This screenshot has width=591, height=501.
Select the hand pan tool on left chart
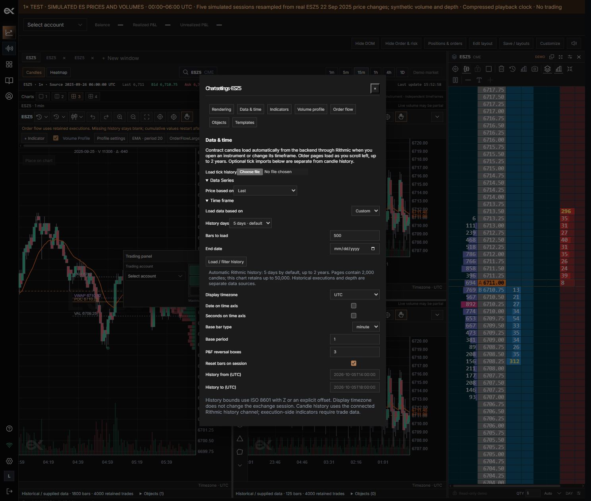pos(187,117)
